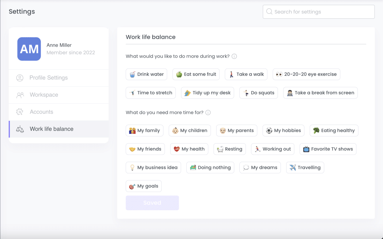Select the Favorite TV shows chip

328,149
